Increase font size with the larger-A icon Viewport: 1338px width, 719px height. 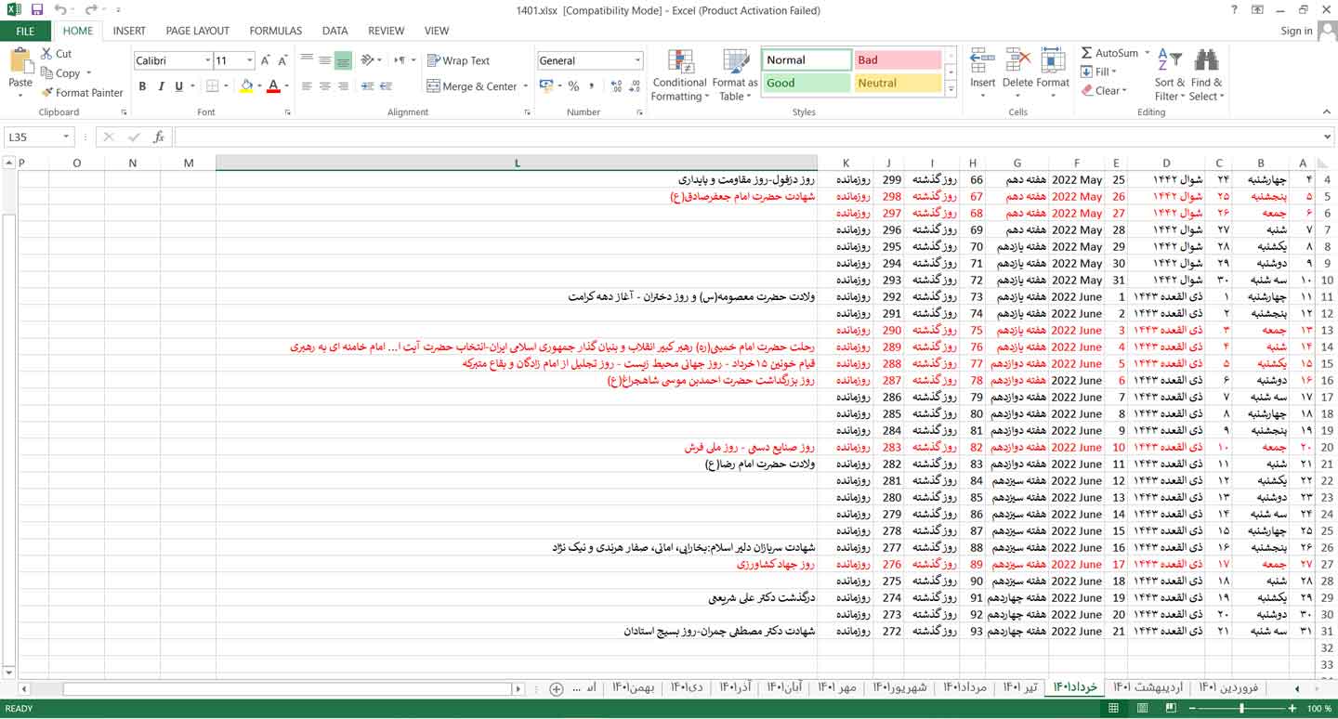(266, 60)
